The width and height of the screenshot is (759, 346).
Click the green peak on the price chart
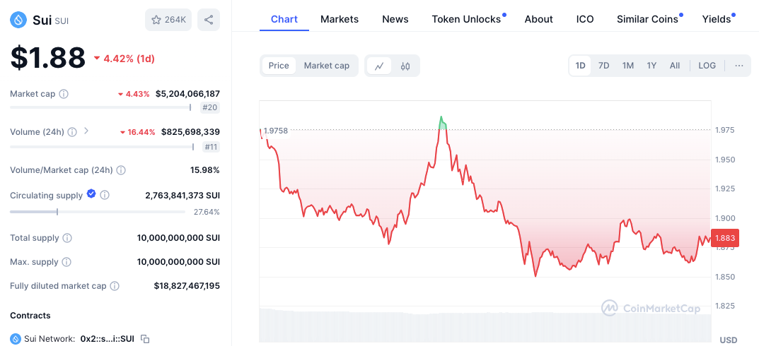[442, 123]
